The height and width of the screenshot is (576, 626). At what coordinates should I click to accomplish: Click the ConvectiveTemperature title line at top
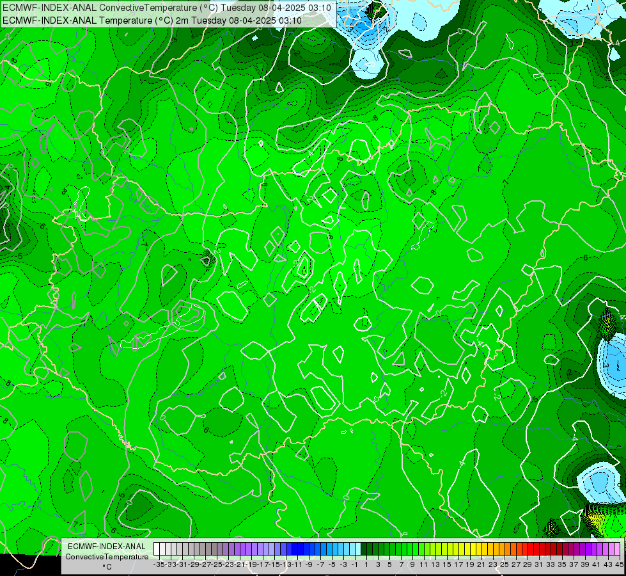point(167,8)
